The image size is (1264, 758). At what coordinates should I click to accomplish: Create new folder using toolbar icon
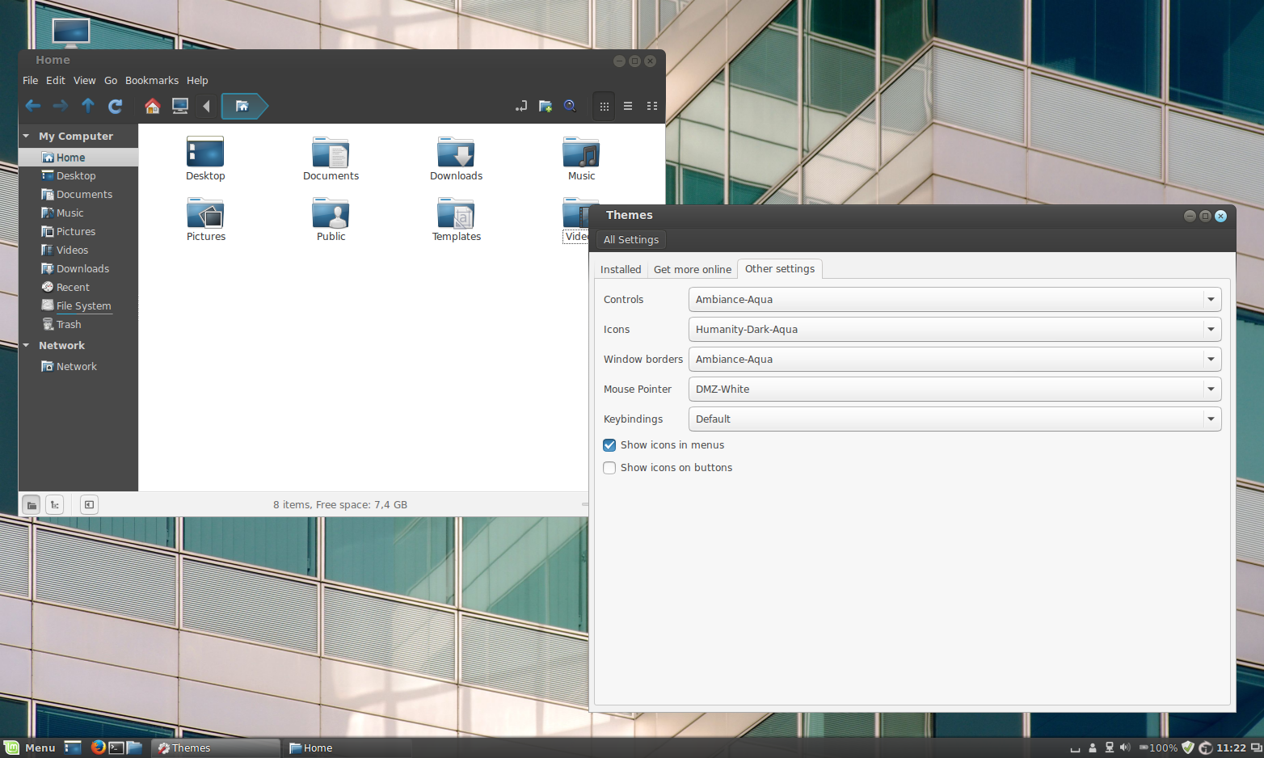point(546,106)
